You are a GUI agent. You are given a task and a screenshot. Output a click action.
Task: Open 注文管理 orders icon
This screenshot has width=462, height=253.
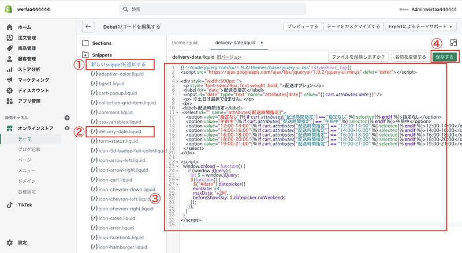click(x=9, y=37)
